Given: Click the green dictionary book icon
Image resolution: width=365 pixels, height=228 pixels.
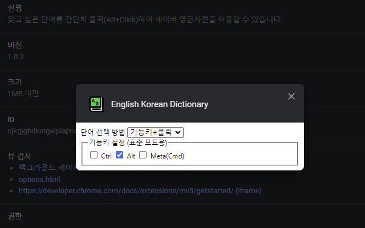Looking at the screenshot, I should pyautogui.click(x=96, y=104).
